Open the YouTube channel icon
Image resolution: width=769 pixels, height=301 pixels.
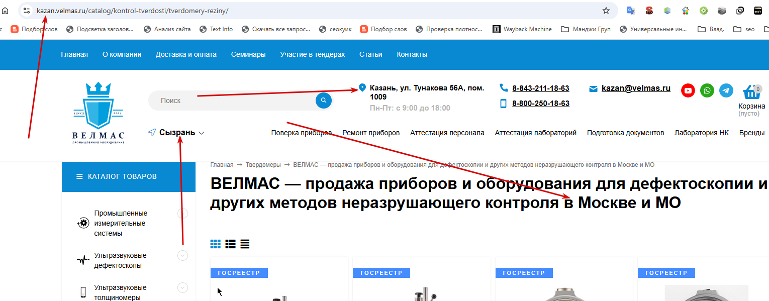pos(688,90)
